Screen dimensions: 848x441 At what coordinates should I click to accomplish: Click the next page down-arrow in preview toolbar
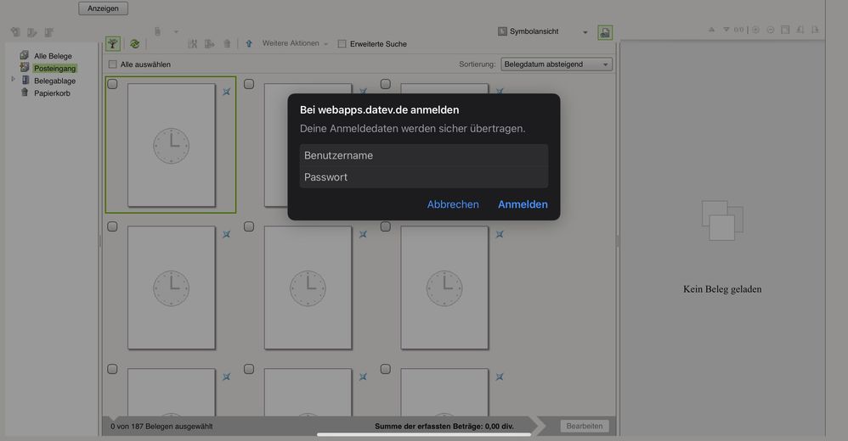pyautogui.click(x=726, y=30)
